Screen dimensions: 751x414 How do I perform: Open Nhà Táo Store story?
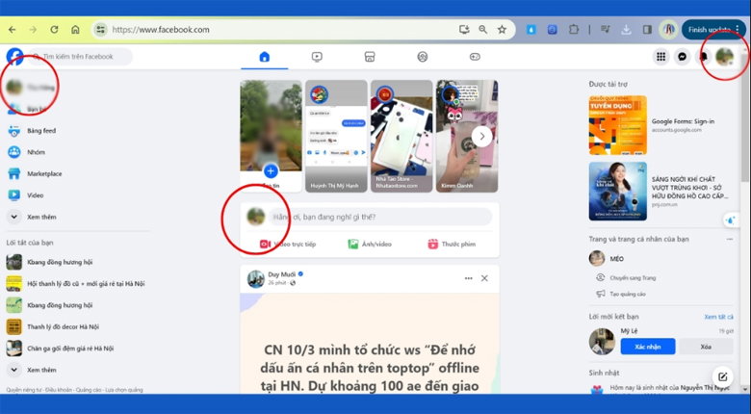tap(401, 136)
